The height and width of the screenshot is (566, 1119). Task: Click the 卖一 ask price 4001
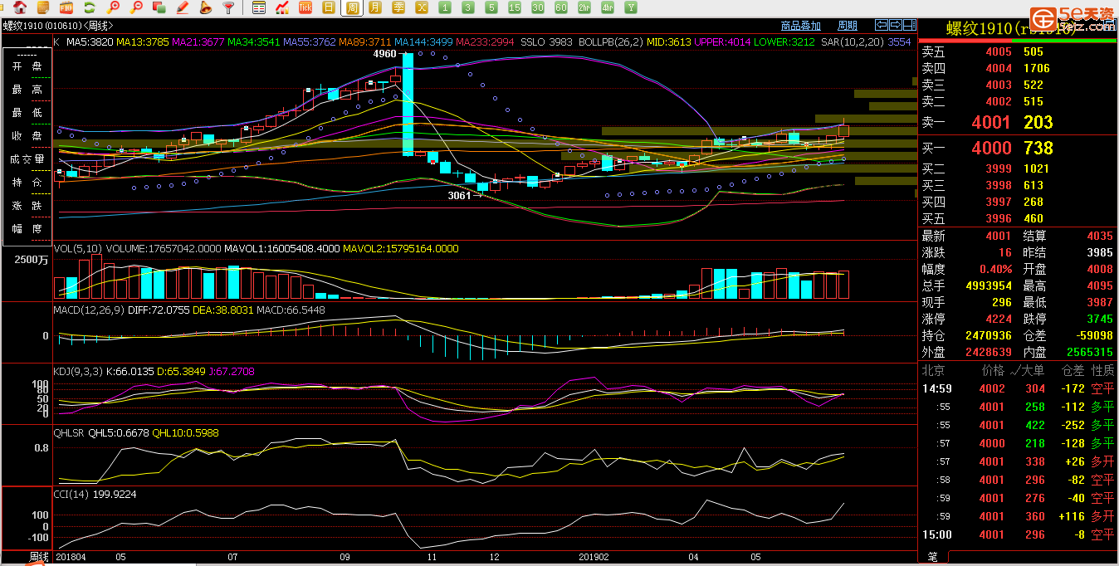tap(992, 123)
